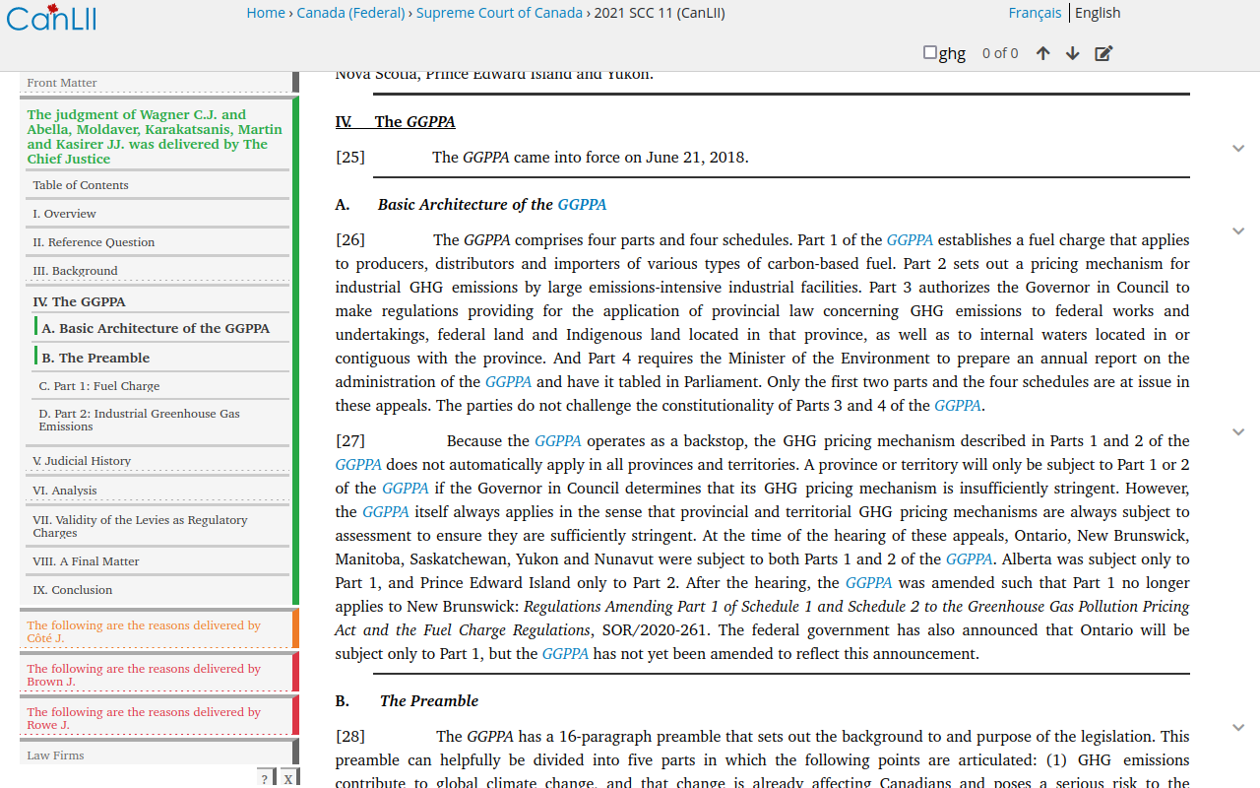Close the outline panel with X
Viewport: 1260px width, 788px height.
287,778
